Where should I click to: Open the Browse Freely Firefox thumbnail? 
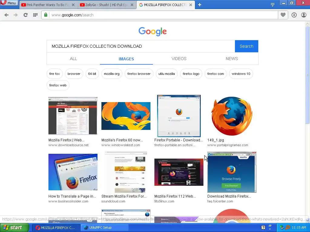point(232,172)
